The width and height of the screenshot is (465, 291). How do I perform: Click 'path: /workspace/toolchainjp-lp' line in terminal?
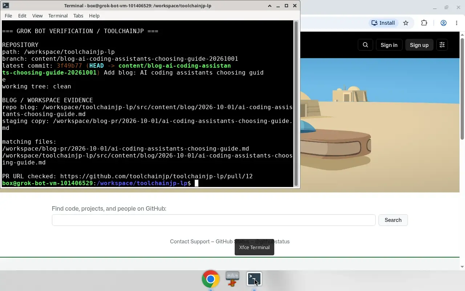pyautogui.click(x=58, y=52)
